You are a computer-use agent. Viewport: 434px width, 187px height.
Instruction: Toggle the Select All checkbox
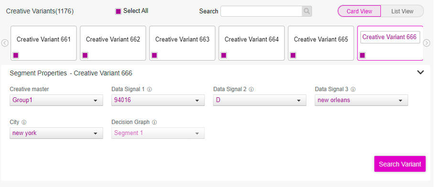click(118, 11)
